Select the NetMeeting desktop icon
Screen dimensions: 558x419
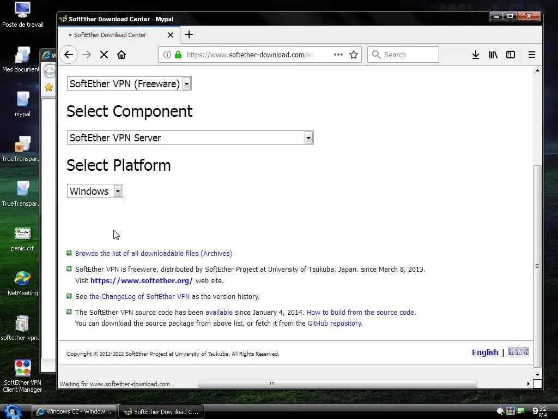22,284
